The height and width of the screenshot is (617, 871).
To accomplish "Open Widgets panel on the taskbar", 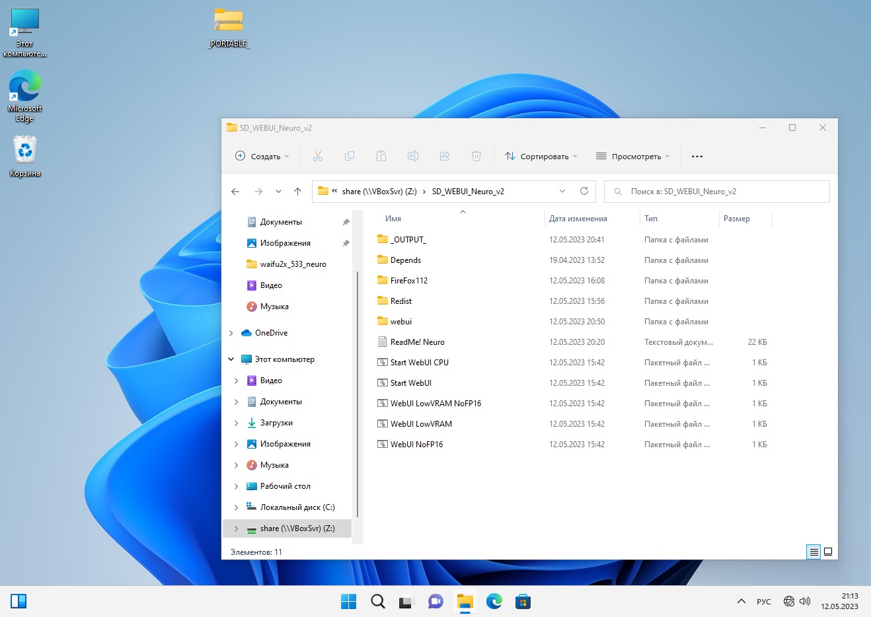I will (19, 602).
